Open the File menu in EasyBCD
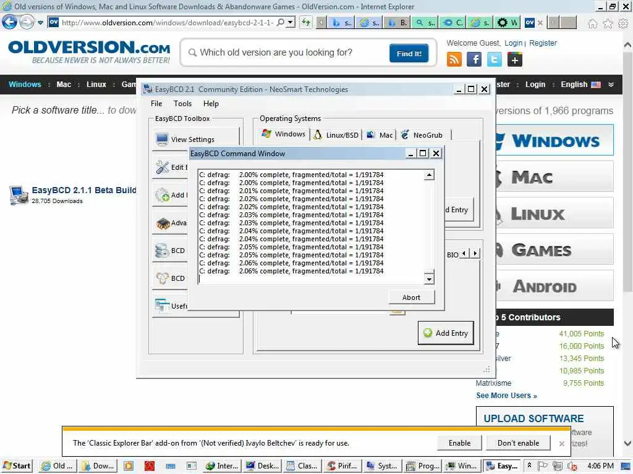 tap(156, 104)
